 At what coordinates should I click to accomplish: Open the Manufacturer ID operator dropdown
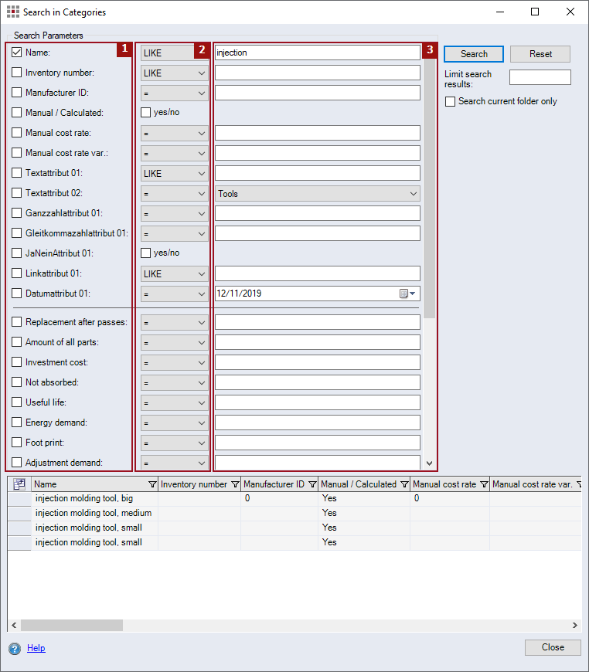(175, 93)
